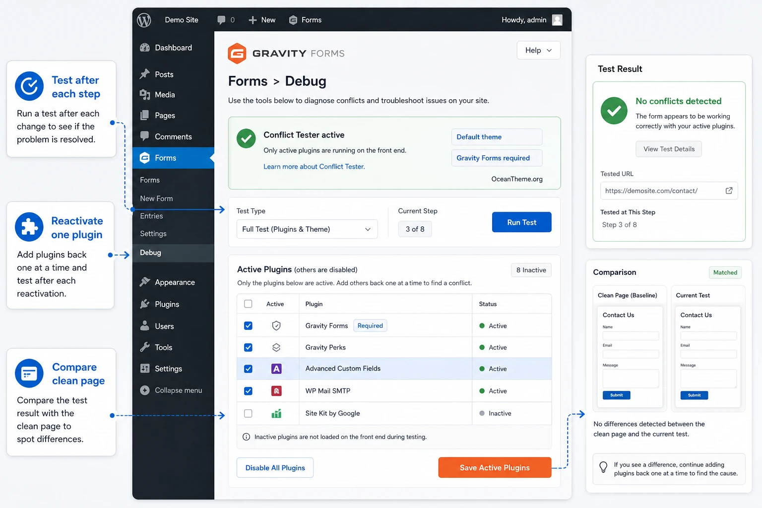
Task: Click the 3 of 8 current step indicator
Action: pyautogui.click(x=415, y=229)
